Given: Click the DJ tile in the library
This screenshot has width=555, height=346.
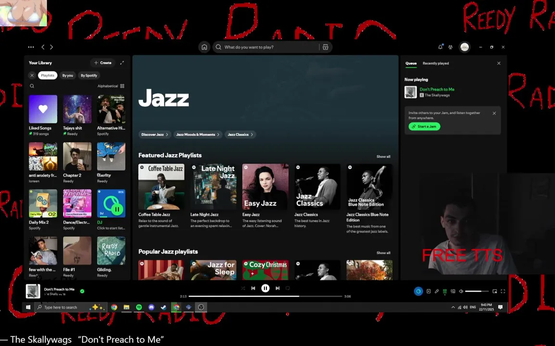Looking at the screenshot, I should [111, 210].
